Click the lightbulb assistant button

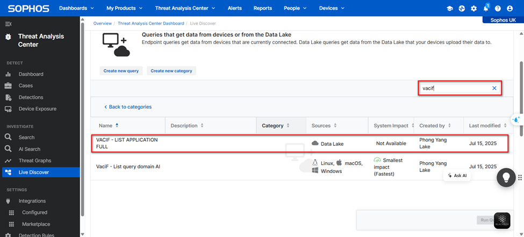pyautogui.click(x=506, y=177)
